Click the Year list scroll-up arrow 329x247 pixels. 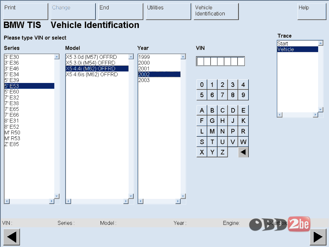183,57
